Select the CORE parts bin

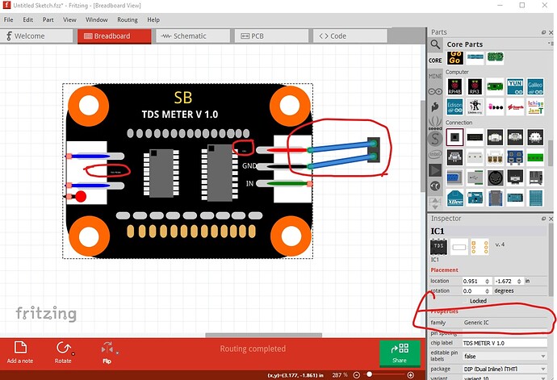[435, 61]
